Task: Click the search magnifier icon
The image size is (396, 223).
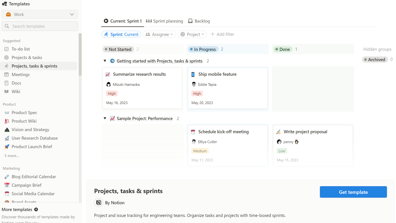Action: [7, 26]
